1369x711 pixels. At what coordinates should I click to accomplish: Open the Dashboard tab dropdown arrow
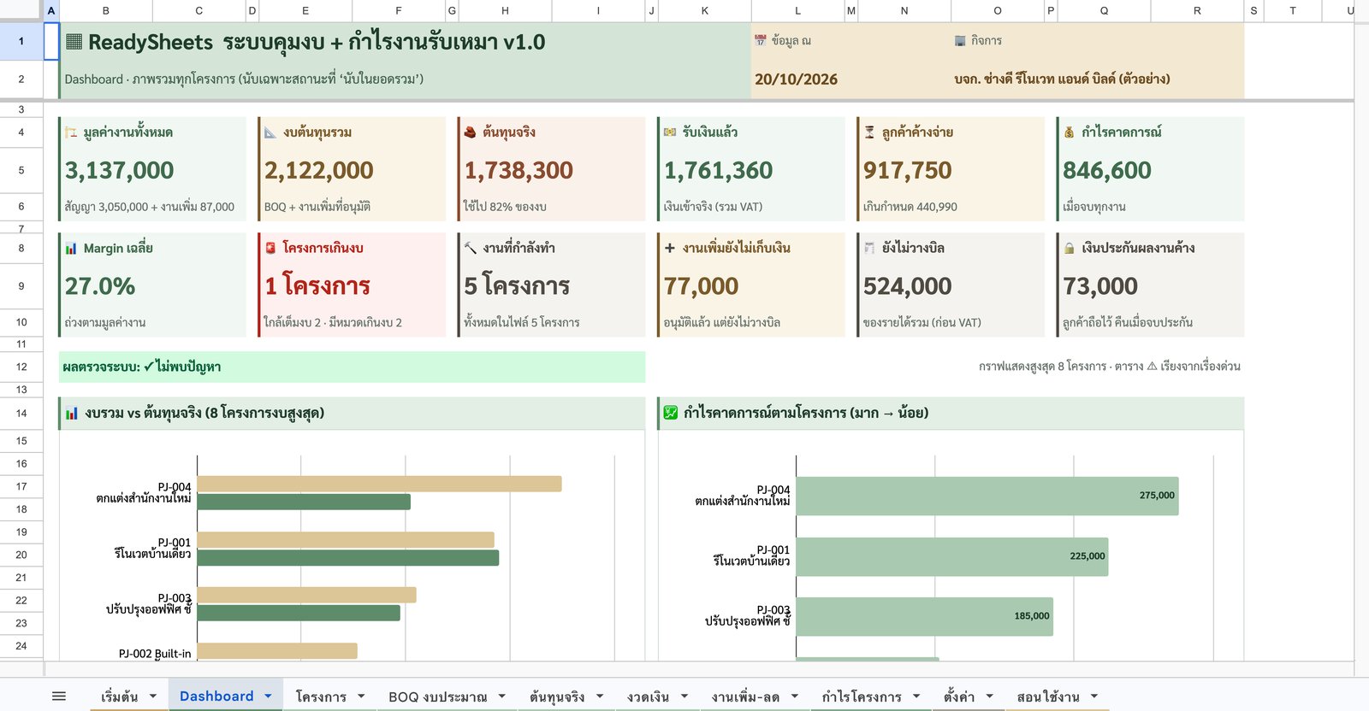point(268,696)
